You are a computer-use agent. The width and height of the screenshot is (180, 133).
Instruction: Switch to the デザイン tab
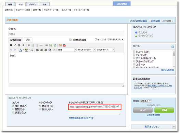33,4
